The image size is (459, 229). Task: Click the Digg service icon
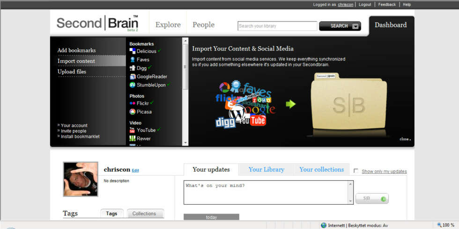(x=132, y=68)
